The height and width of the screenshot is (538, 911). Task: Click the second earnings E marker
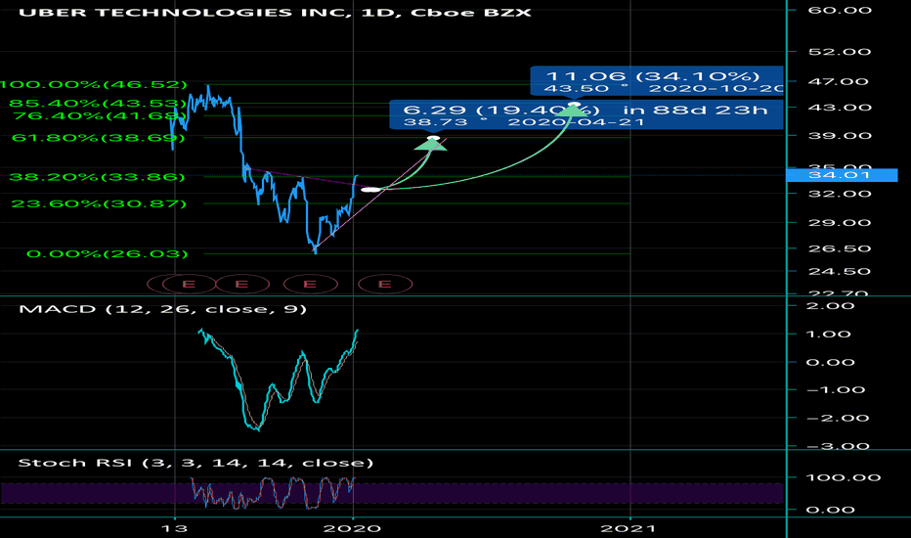[242, 284]
